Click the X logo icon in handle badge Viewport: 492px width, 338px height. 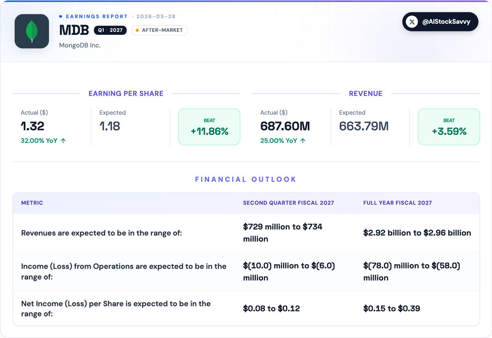click(x=412, y=22)
